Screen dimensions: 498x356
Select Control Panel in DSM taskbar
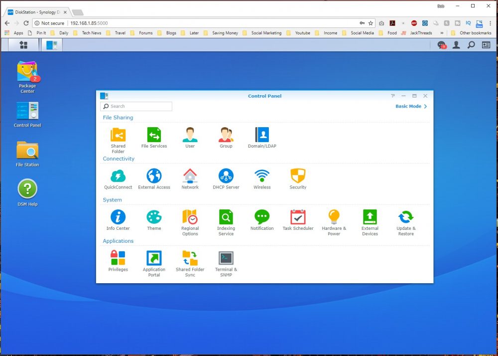pyautogui.click(x=52, y=45)
